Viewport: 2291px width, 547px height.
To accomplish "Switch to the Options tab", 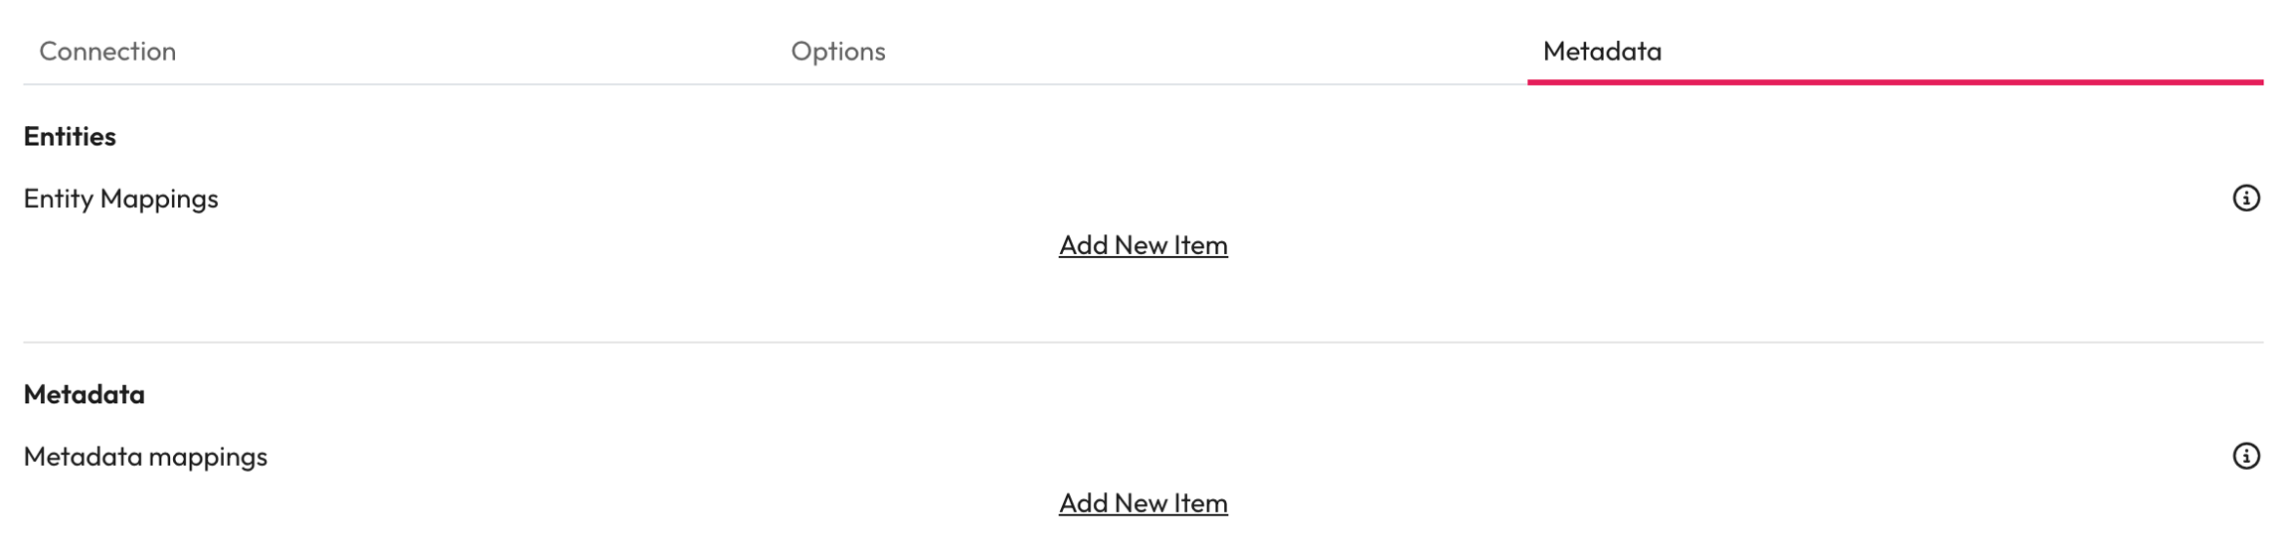I will (x=837, y=51).
